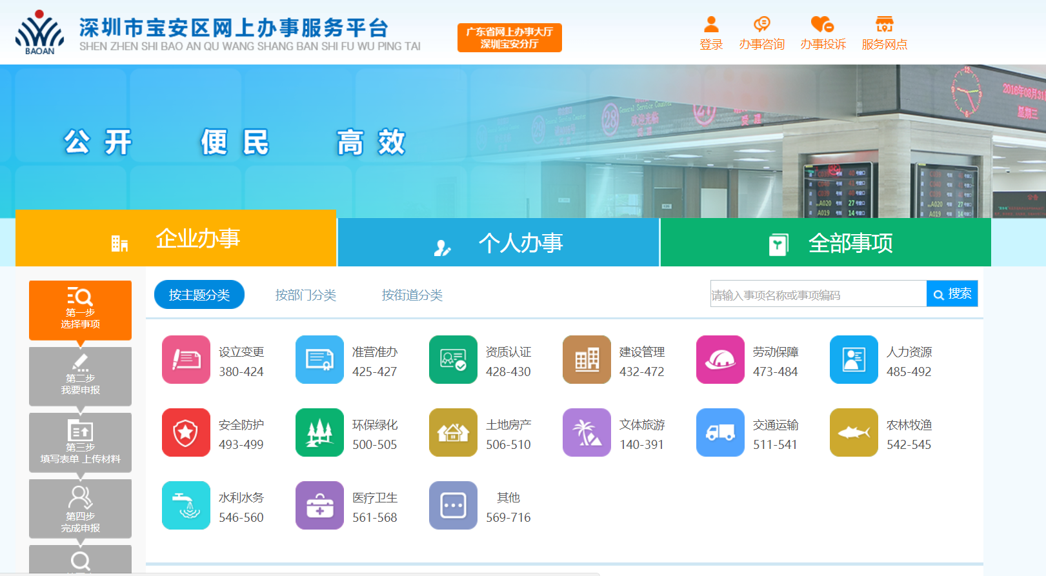The width and height of the screenshot is (1046, 576).
Task: Click the 深圳市宝安区网上办事服务平台 title
Action: point(234,28)
